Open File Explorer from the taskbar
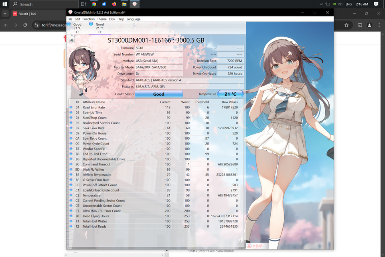Image resolution: width=385 pixels, height=257 pixels. 125,4
